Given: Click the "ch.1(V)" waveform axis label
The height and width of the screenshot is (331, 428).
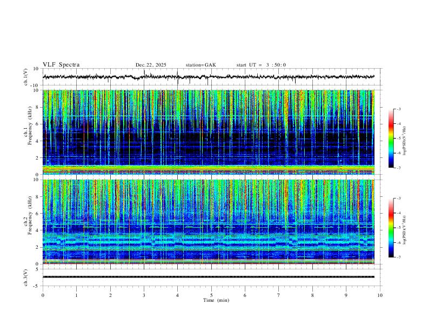Looking at the screenshot, I should point(26,77).
